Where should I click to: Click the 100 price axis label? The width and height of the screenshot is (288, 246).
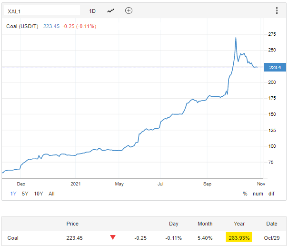[272, 146]
